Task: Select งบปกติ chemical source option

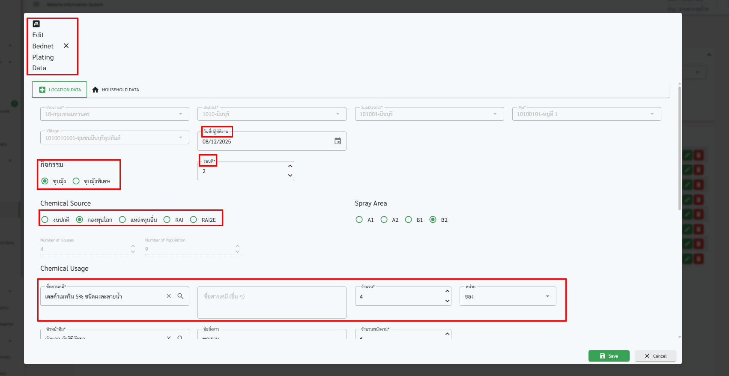Action: point(45,220)
